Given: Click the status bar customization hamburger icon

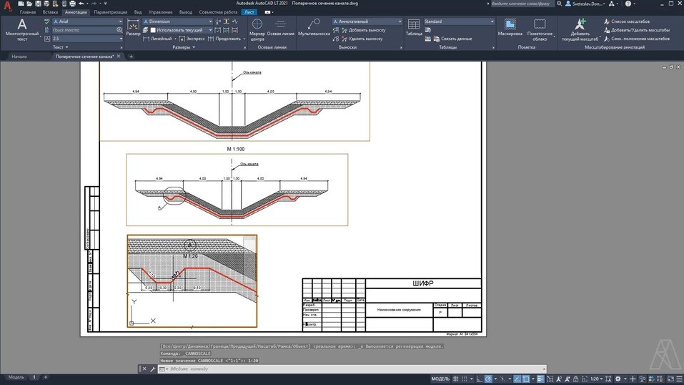Looking at the screenshot, I should pos(680,379).
